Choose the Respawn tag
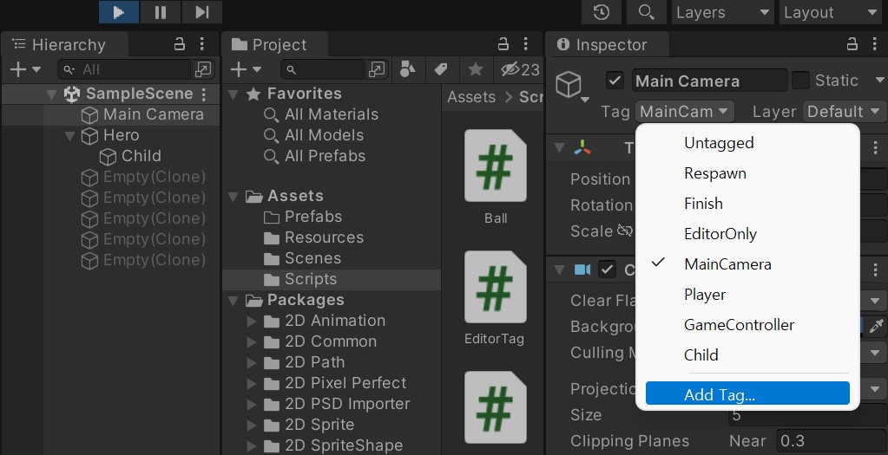 [747, 173]
